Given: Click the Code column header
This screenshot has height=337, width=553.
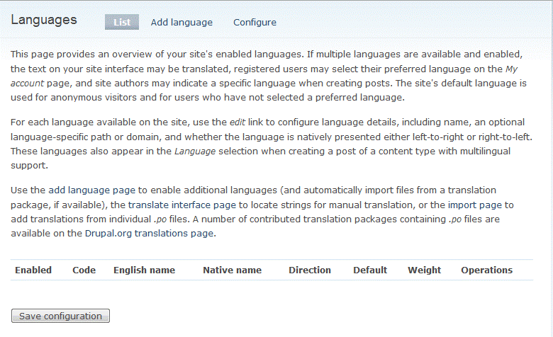Looking at the screenshot, I should click(x=84, y=270).
